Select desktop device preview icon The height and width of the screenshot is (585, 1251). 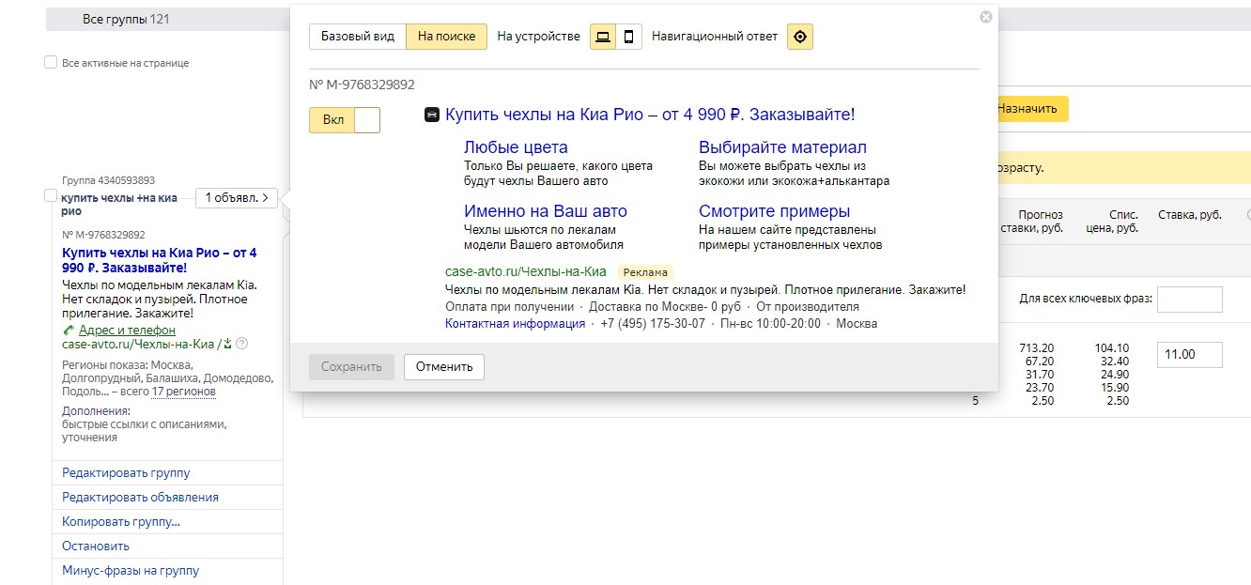tap(603, 37)
